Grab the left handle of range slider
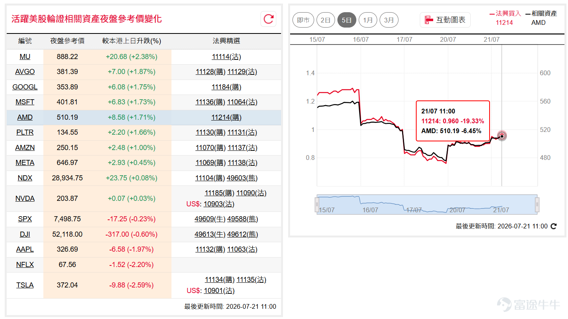 317,205
